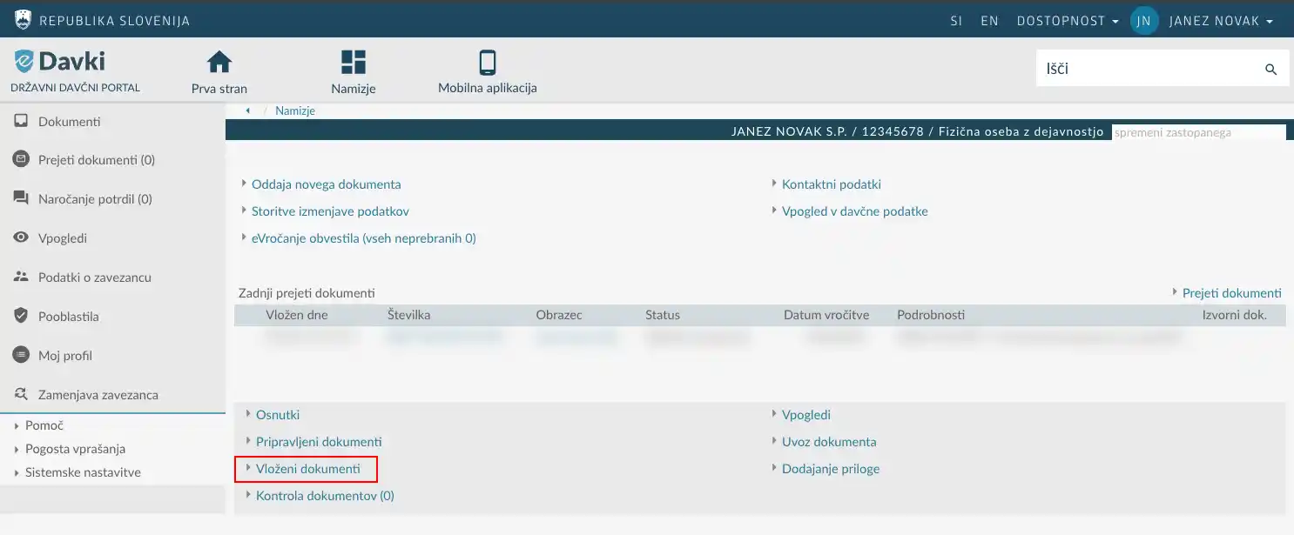1294x535 pixels.
Task: Click the Mobilna aplikacija phone icon
Action: coord(488,63)
